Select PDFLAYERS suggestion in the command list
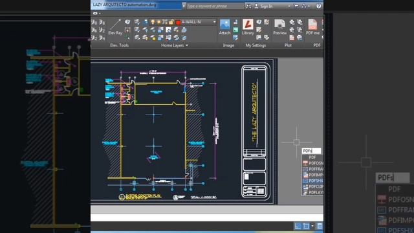This screenshot has width=414, height=233. coord(313,193)
